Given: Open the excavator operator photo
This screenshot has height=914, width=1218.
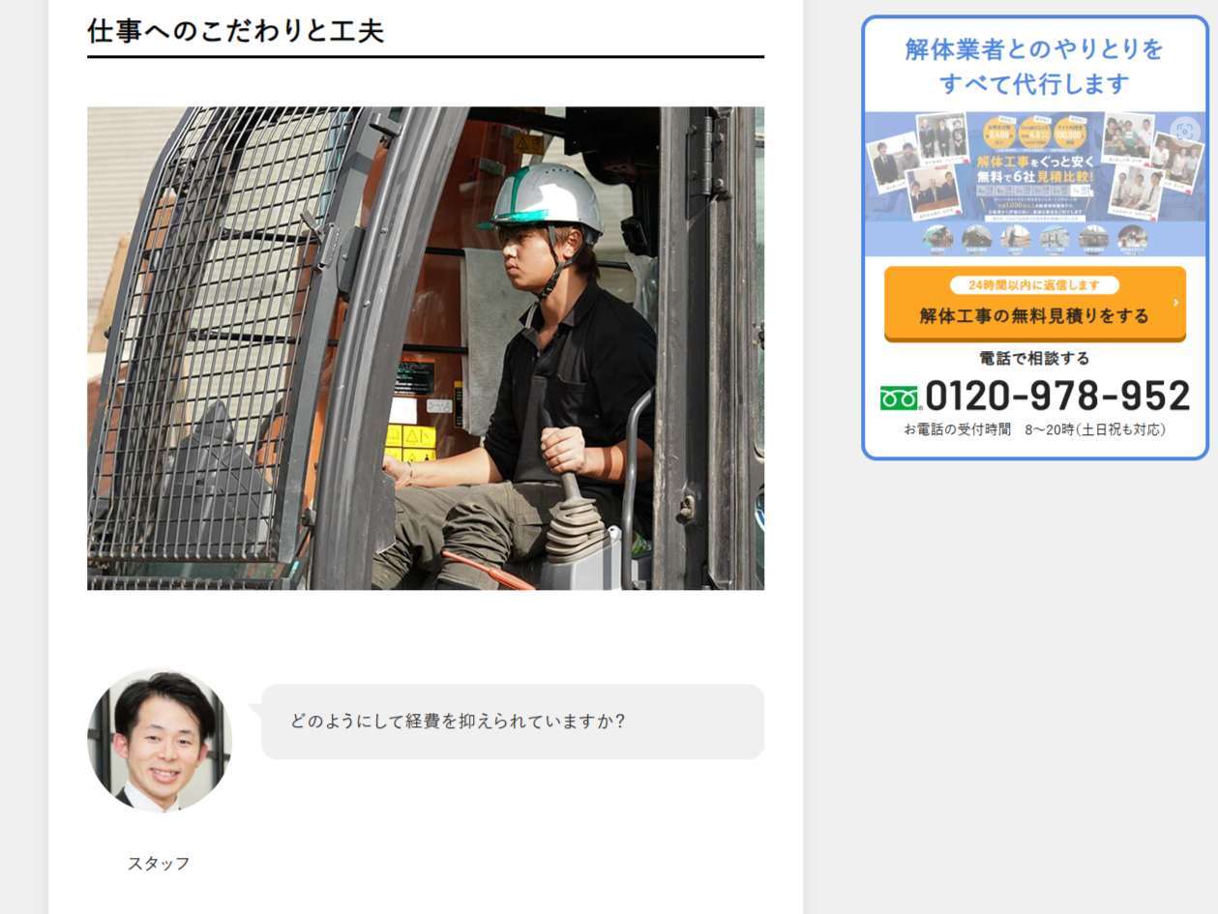Looking at the screenshot, I should (x=426, y=348).
